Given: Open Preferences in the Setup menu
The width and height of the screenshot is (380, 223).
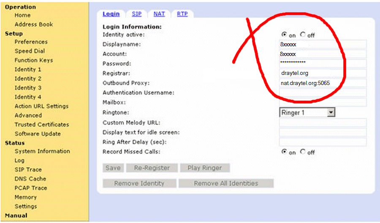Looking at the screenshot, I should tap(31, 42).
